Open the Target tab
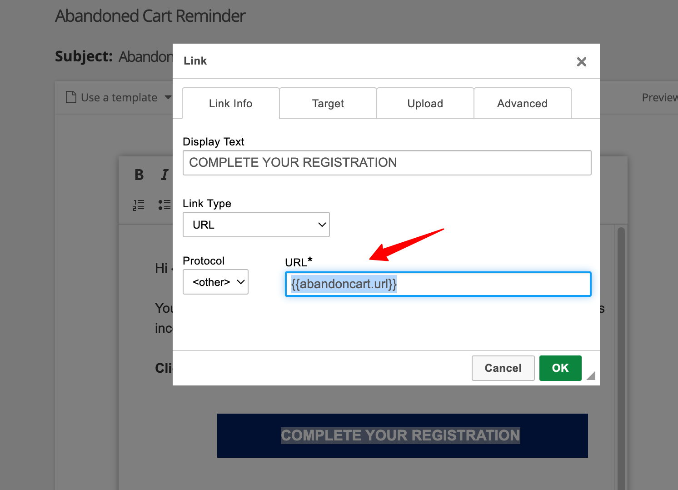 coord(328,104)
